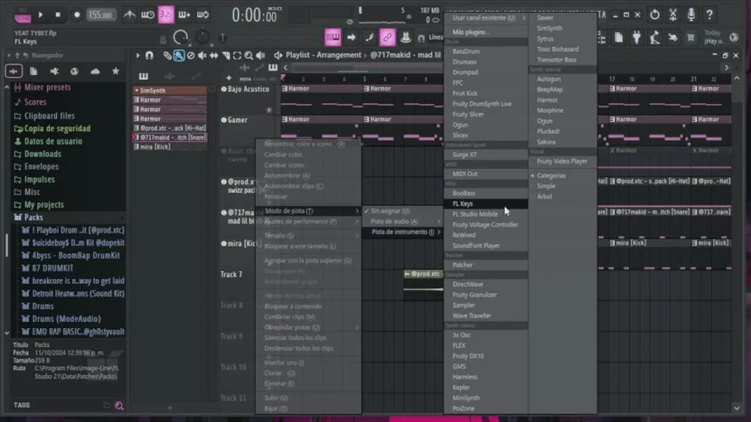Choose Fruity Video Player plugin
Image resolution: width=751 pixels, height=422 pixels.
click(x=562, y=162)
